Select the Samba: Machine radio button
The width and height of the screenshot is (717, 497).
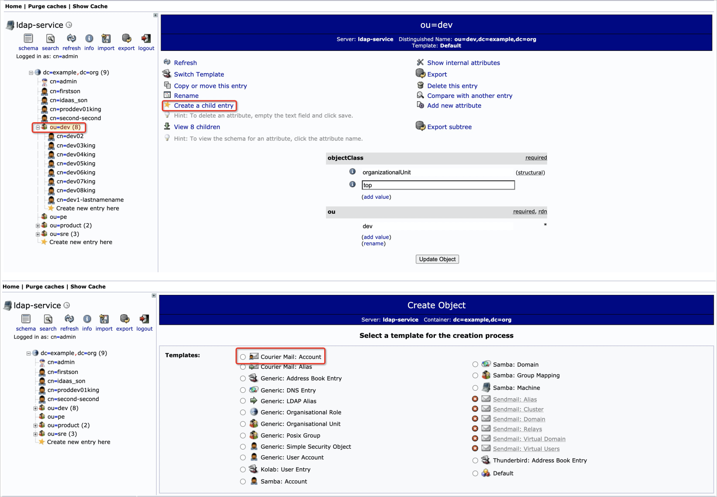tap(475, 388)
